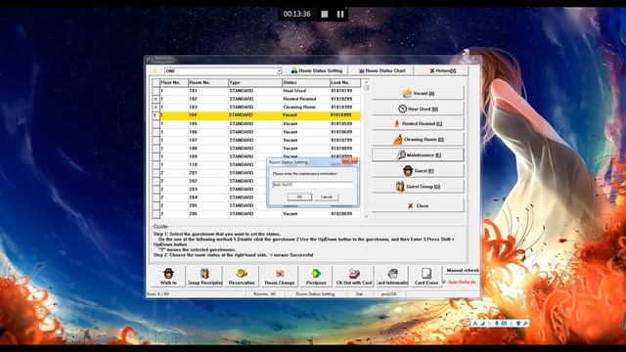Click Cancel in Room Status Setting dialog
Image resolution: width=626 pixels, height=352 pixels.
pyautogui.click(x=326, y=197)
